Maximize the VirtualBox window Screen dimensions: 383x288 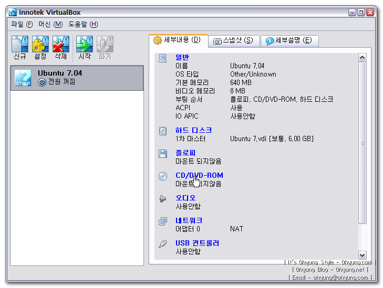pyautogui.click(x=361, y=12)
